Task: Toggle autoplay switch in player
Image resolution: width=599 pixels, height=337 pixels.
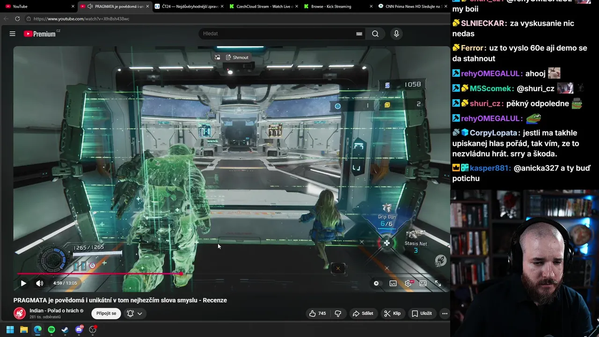Action: pyautogui.click(x=376, y=283)
